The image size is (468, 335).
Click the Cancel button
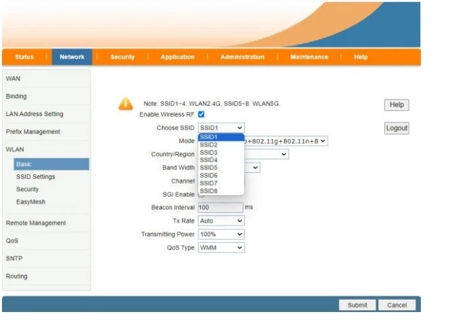pos(397,305)
